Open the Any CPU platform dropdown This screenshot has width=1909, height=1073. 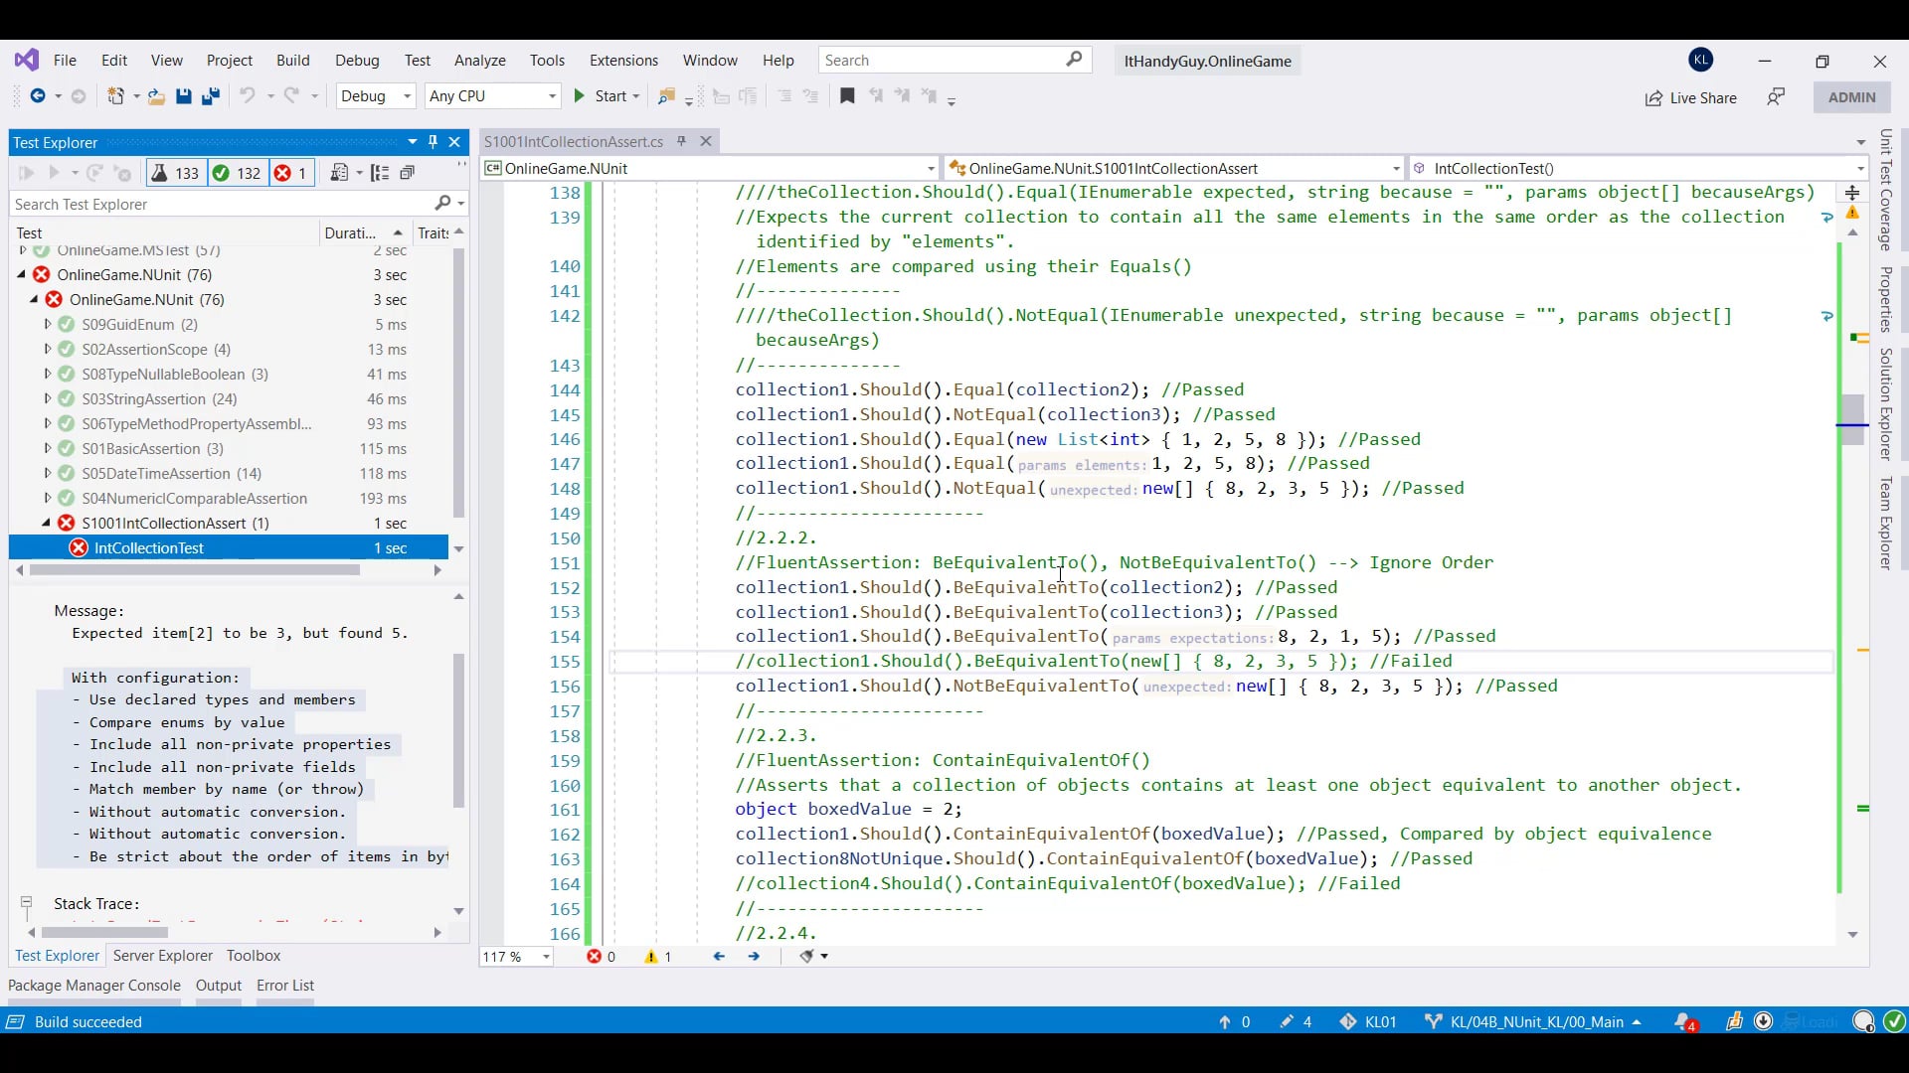(x=492, y=96)
